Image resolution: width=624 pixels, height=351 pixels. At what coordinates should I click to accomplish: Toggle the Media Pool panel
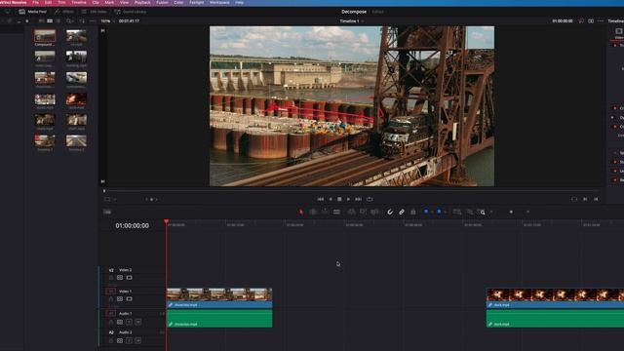33,12
